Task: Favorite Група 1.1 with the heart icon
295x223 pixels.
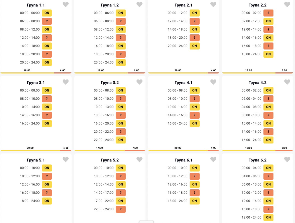Action: tap(65, 4)
